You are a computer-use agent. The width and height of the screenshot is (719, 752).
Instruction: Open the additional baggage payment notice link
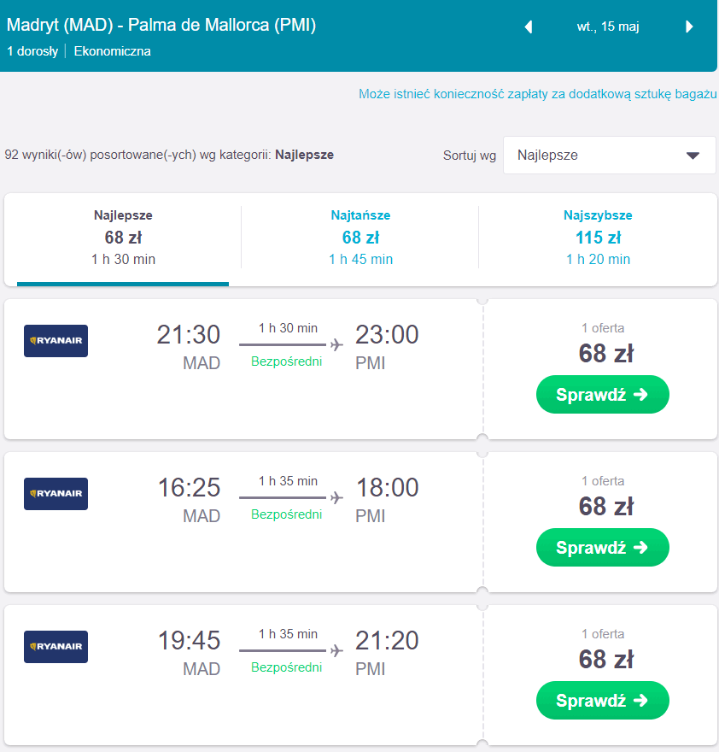pos(538,94)
